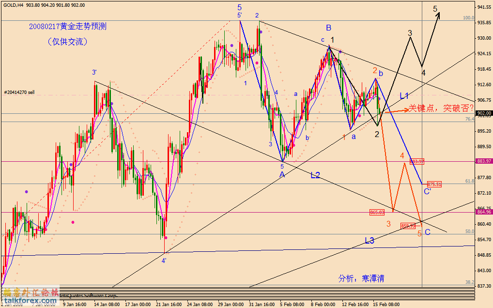The width and height of the screenshot is (493, 308).
Task: Click the boxed 865.03 price label
Action: point(377,212)
